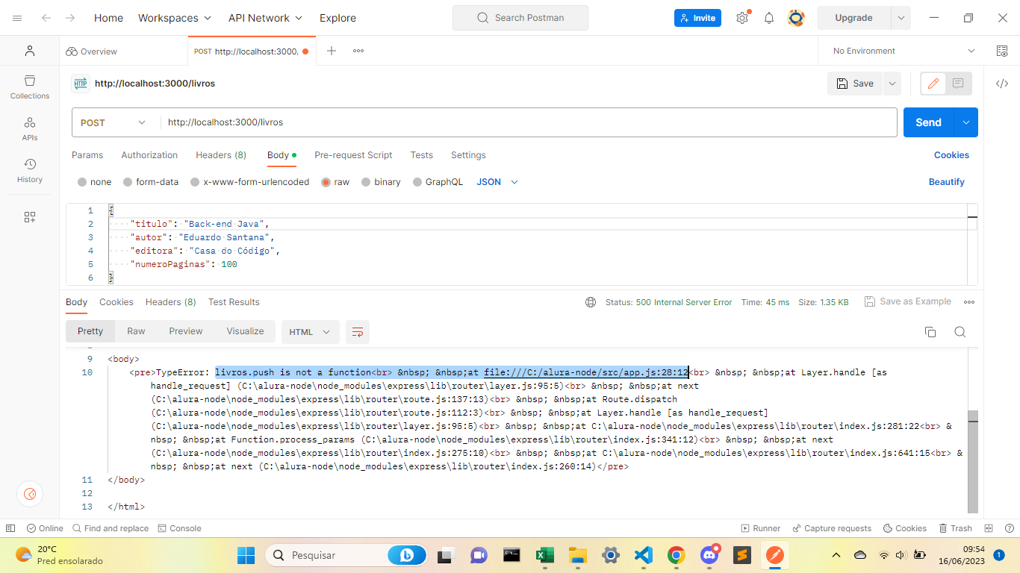Toggle the sidebar from status bar
The height and width of the screenshot is (573, 1020).
pyautogui.click(x=10, y=528)
